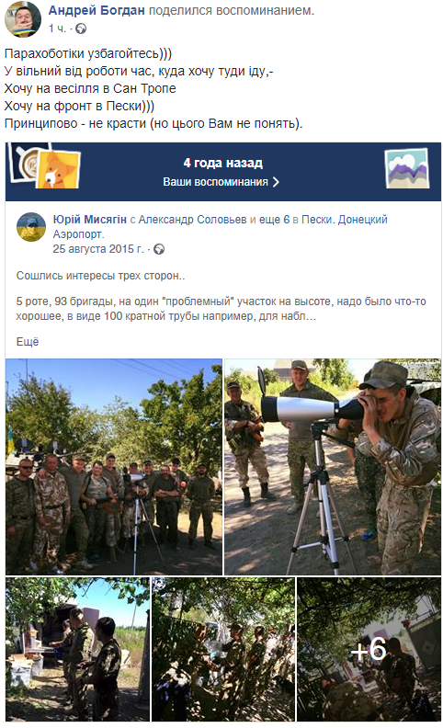Open the middle bottom photo under trees
443x728 pixels.
point(223,649)
